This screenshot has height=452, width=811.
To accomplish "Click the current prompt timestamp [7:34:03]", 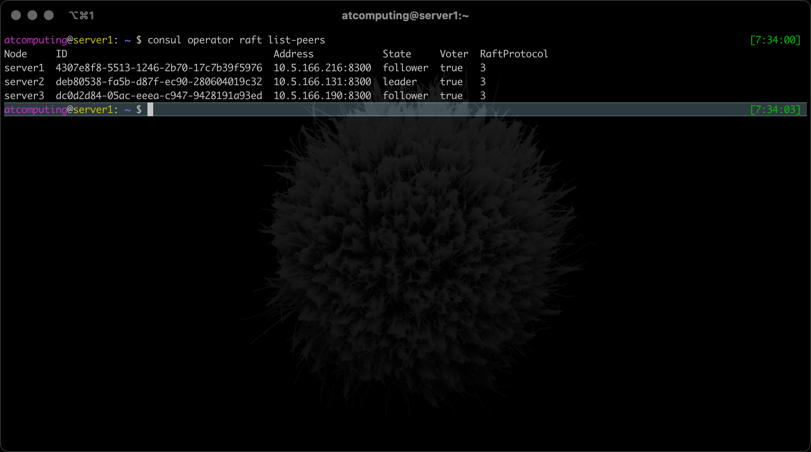I will coord(775,110).
